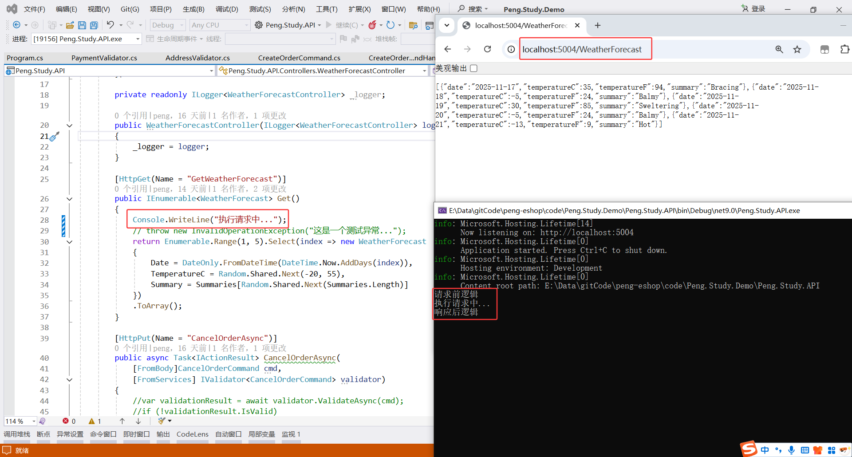This screenshot has height=457, width=852.
Task: Open the 异常设置 exception settings tab
Action: pyautogui.click(x=70, y=434)
